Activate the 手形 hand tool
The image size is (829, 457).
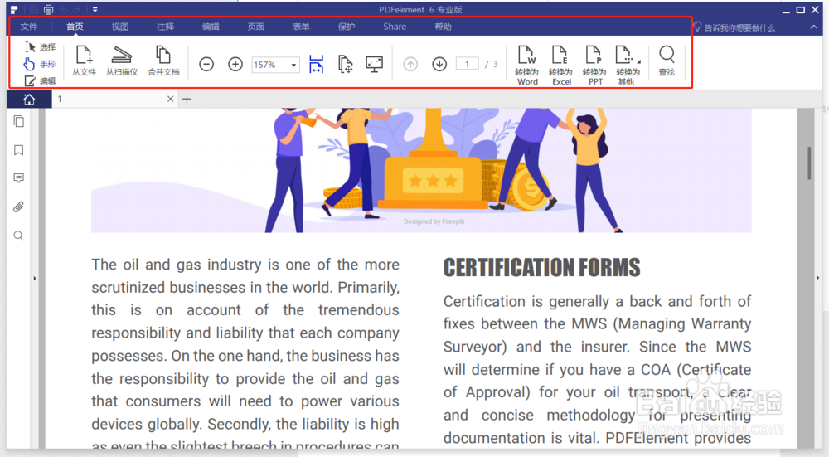click(40, 64)
